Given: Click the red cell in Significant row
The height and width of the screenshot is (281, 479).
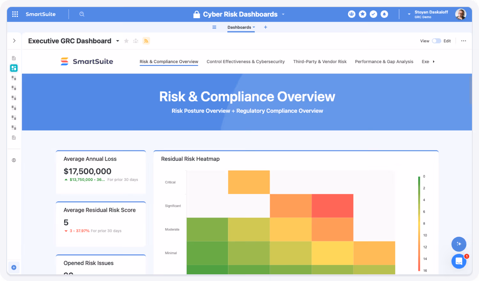Looking at the screenshot, I should point(332,206).
